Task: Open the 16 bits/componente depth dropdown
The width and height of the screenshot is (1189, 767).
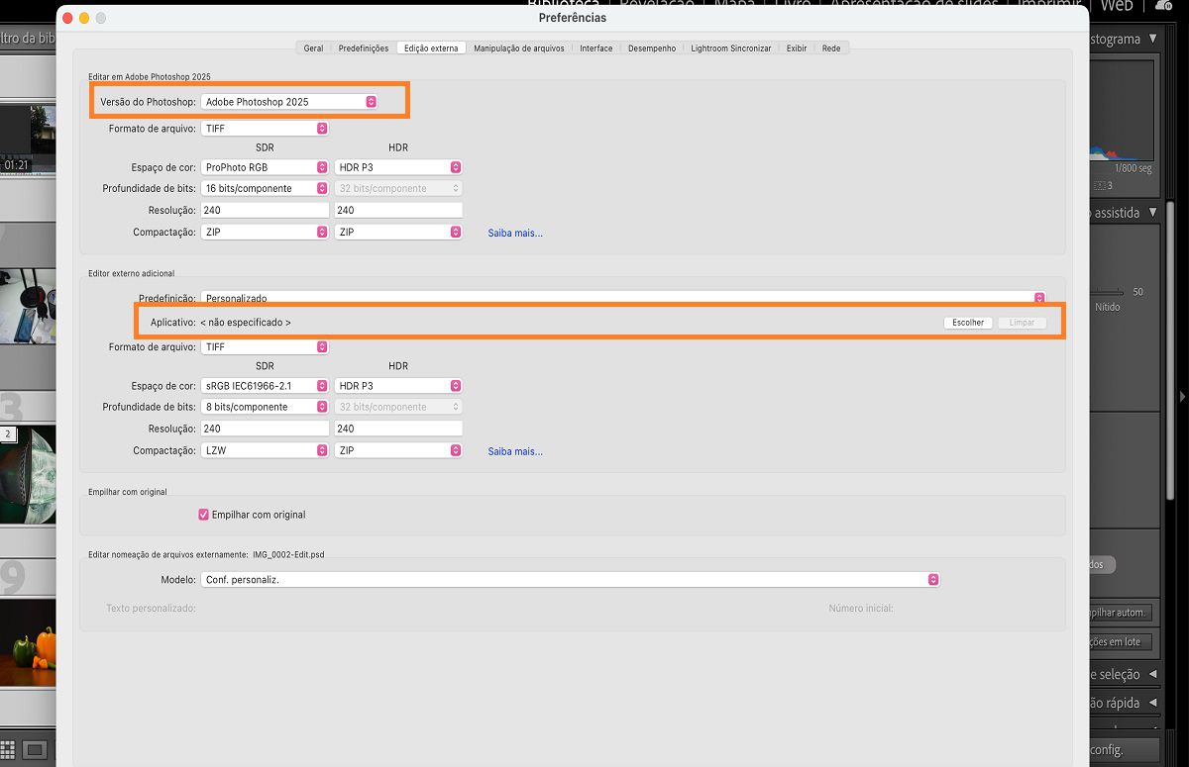Action: pyautogui.click(x=265, y=188)
